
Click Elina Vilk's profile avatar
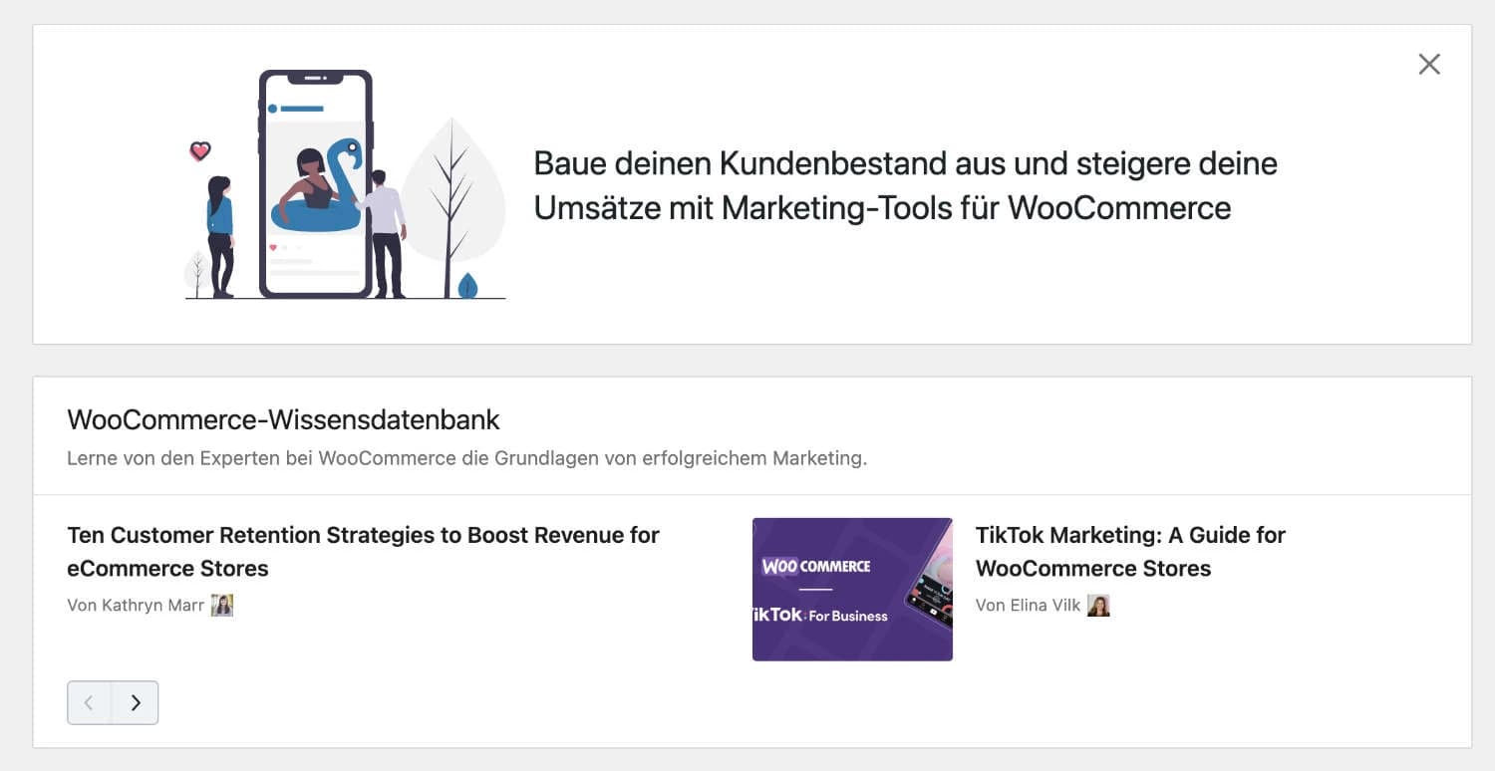1098,605
